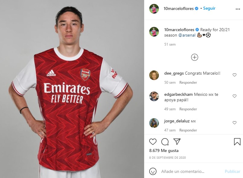Reply to jorge_delaluz's comment with Responder

[x=188, y=130]
